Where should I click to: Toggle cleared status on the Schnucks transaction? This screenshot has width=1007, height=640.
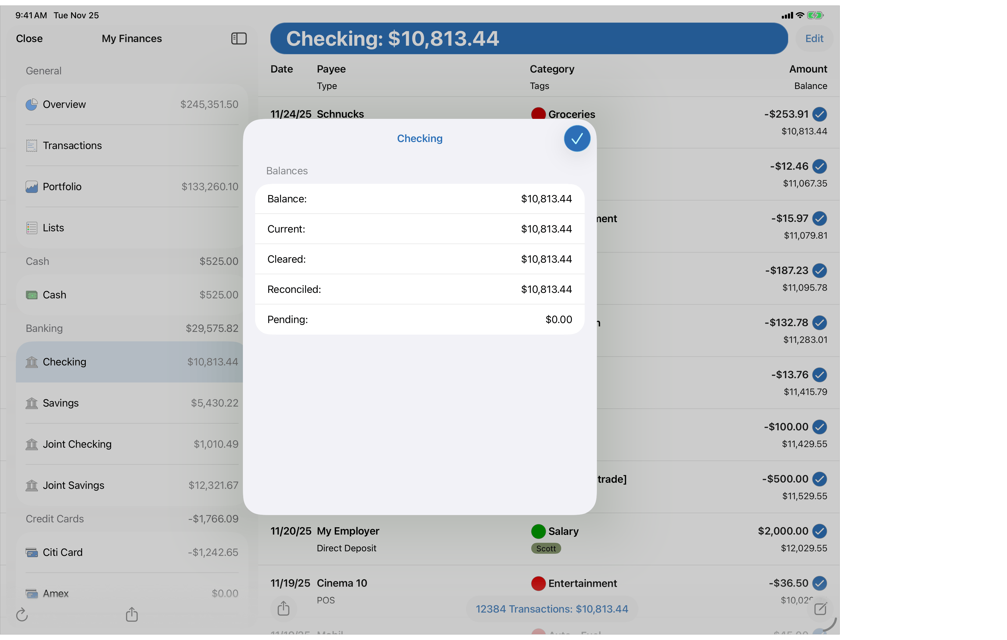820,114
